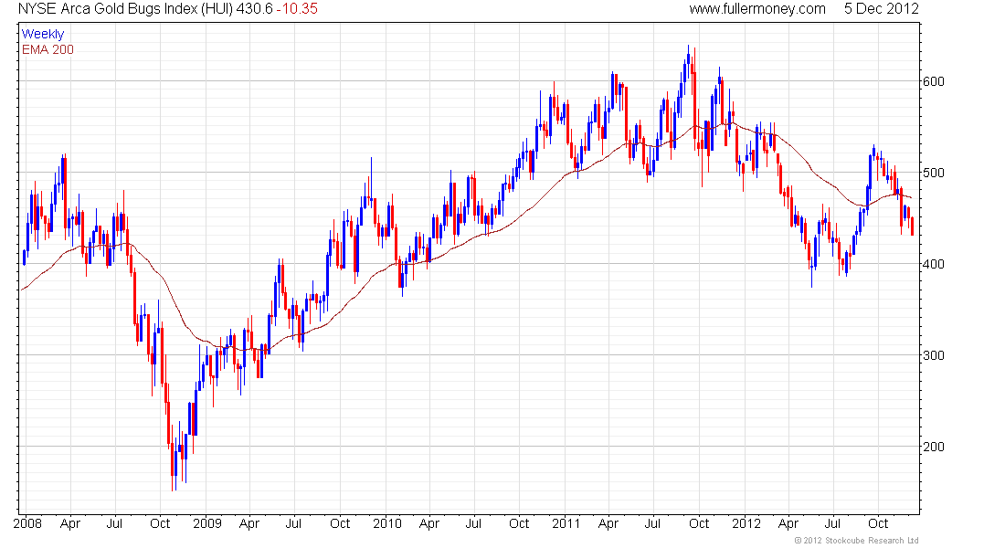This screenshot has width=1005, height=548.
Task: Click the 500 price axis label
Action: tap(933, 173)
